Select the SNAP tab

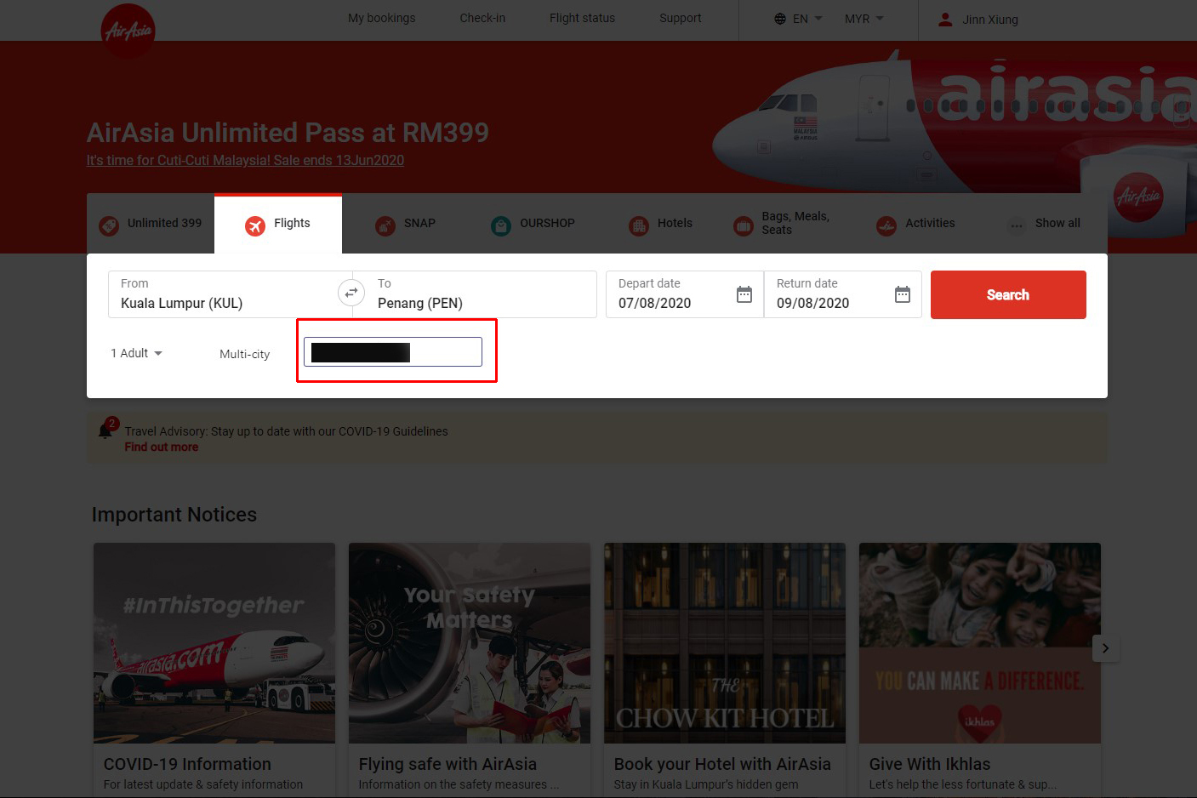click(406, 224)
